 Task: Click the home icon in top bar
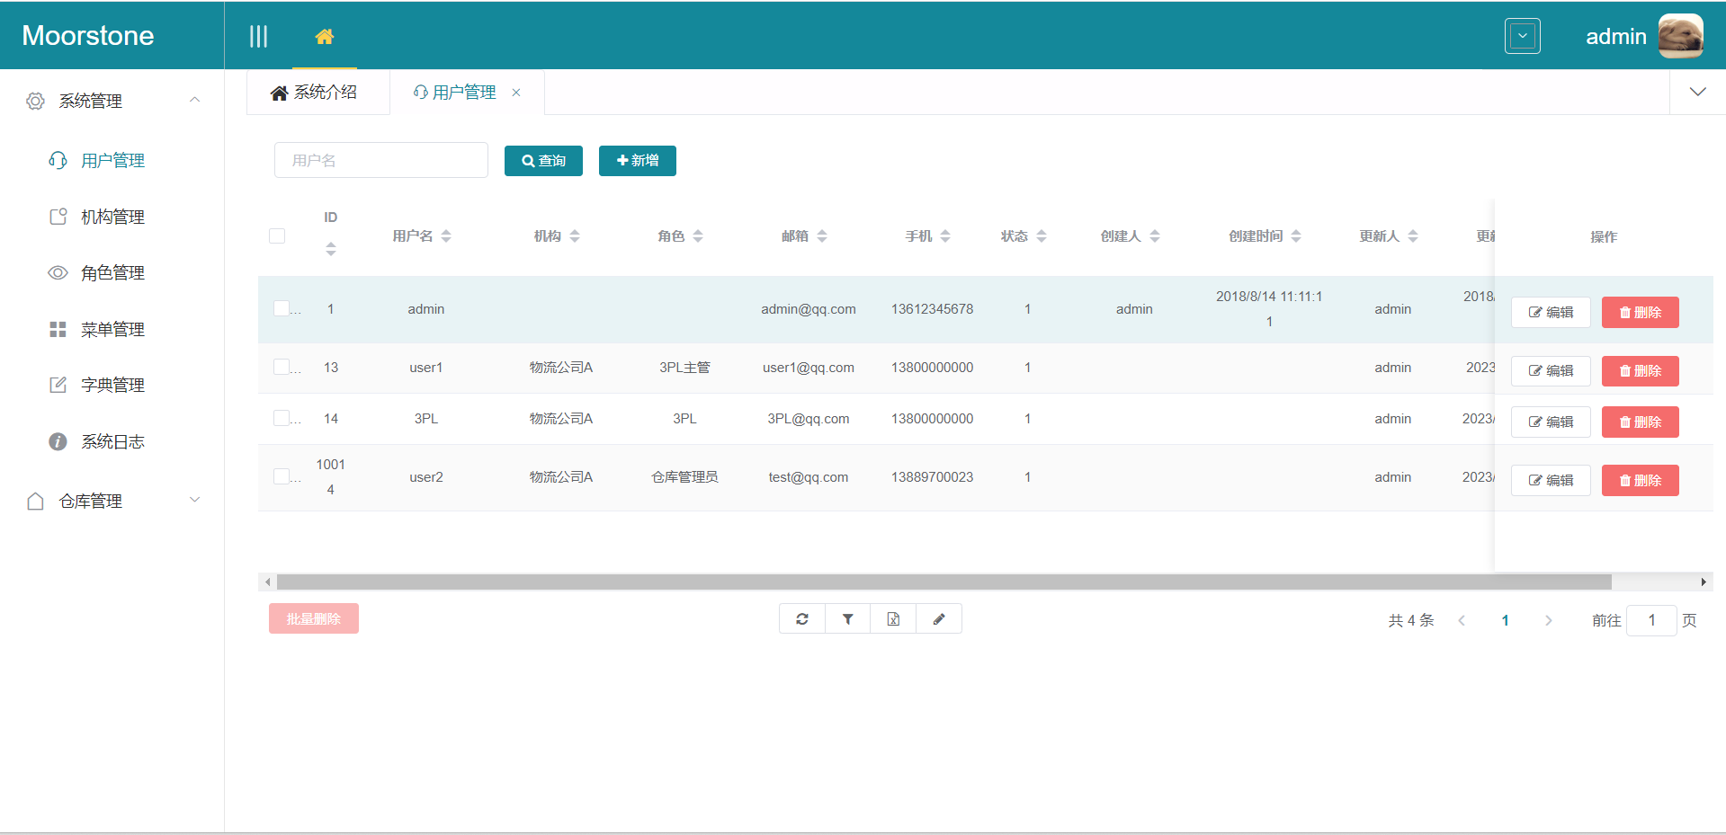pos(325,36)
